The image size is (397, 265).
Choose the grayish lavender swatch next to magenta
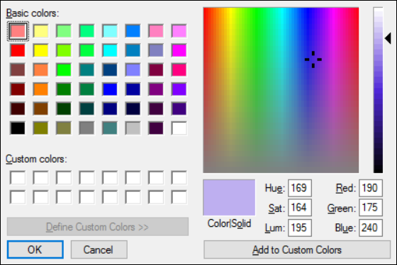point(156,50)
